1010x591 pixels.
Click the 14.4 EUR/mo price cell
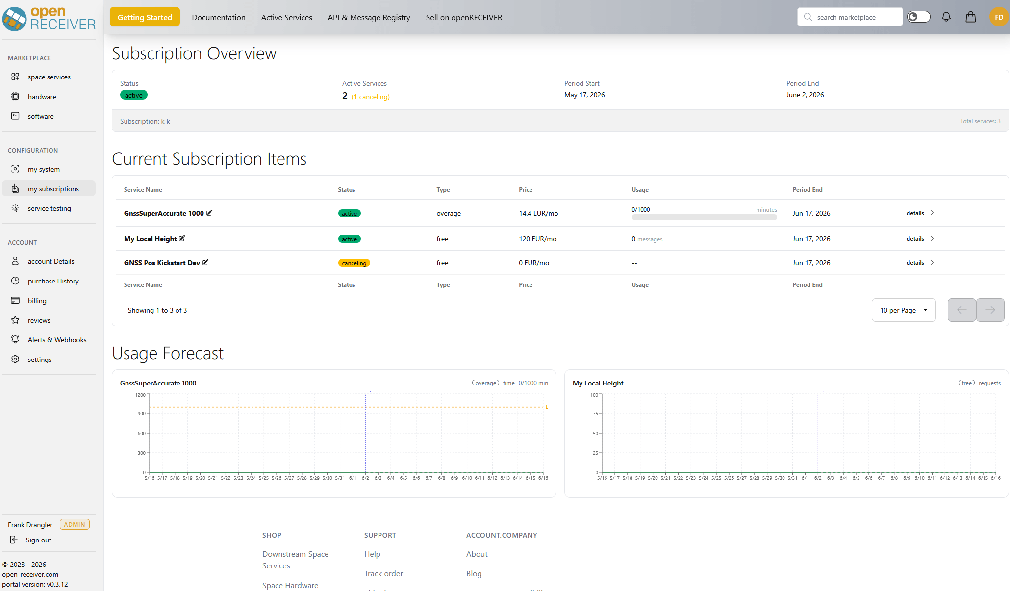[538, 213]
